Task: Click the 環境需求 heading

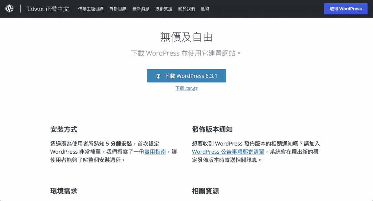Action: (64, 191)
